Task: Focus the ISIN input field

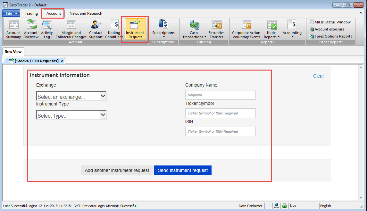Action: (x=221, y=131)
